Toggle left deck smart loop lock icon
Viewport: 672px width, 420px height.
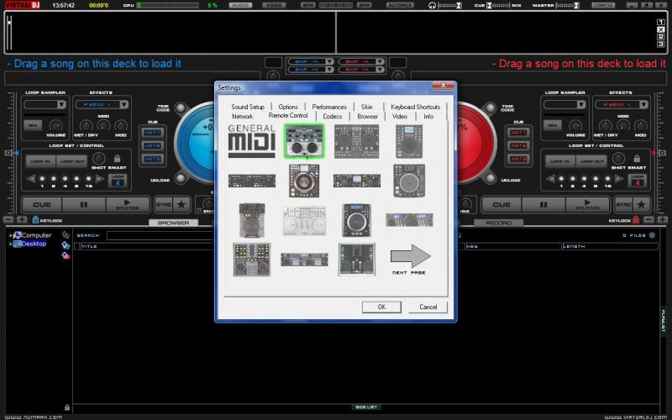[117, 158]
